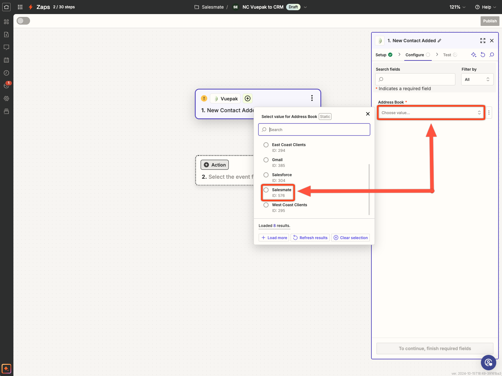Expand the step panel to full screen
502x376 pixels.
(483, 41)
